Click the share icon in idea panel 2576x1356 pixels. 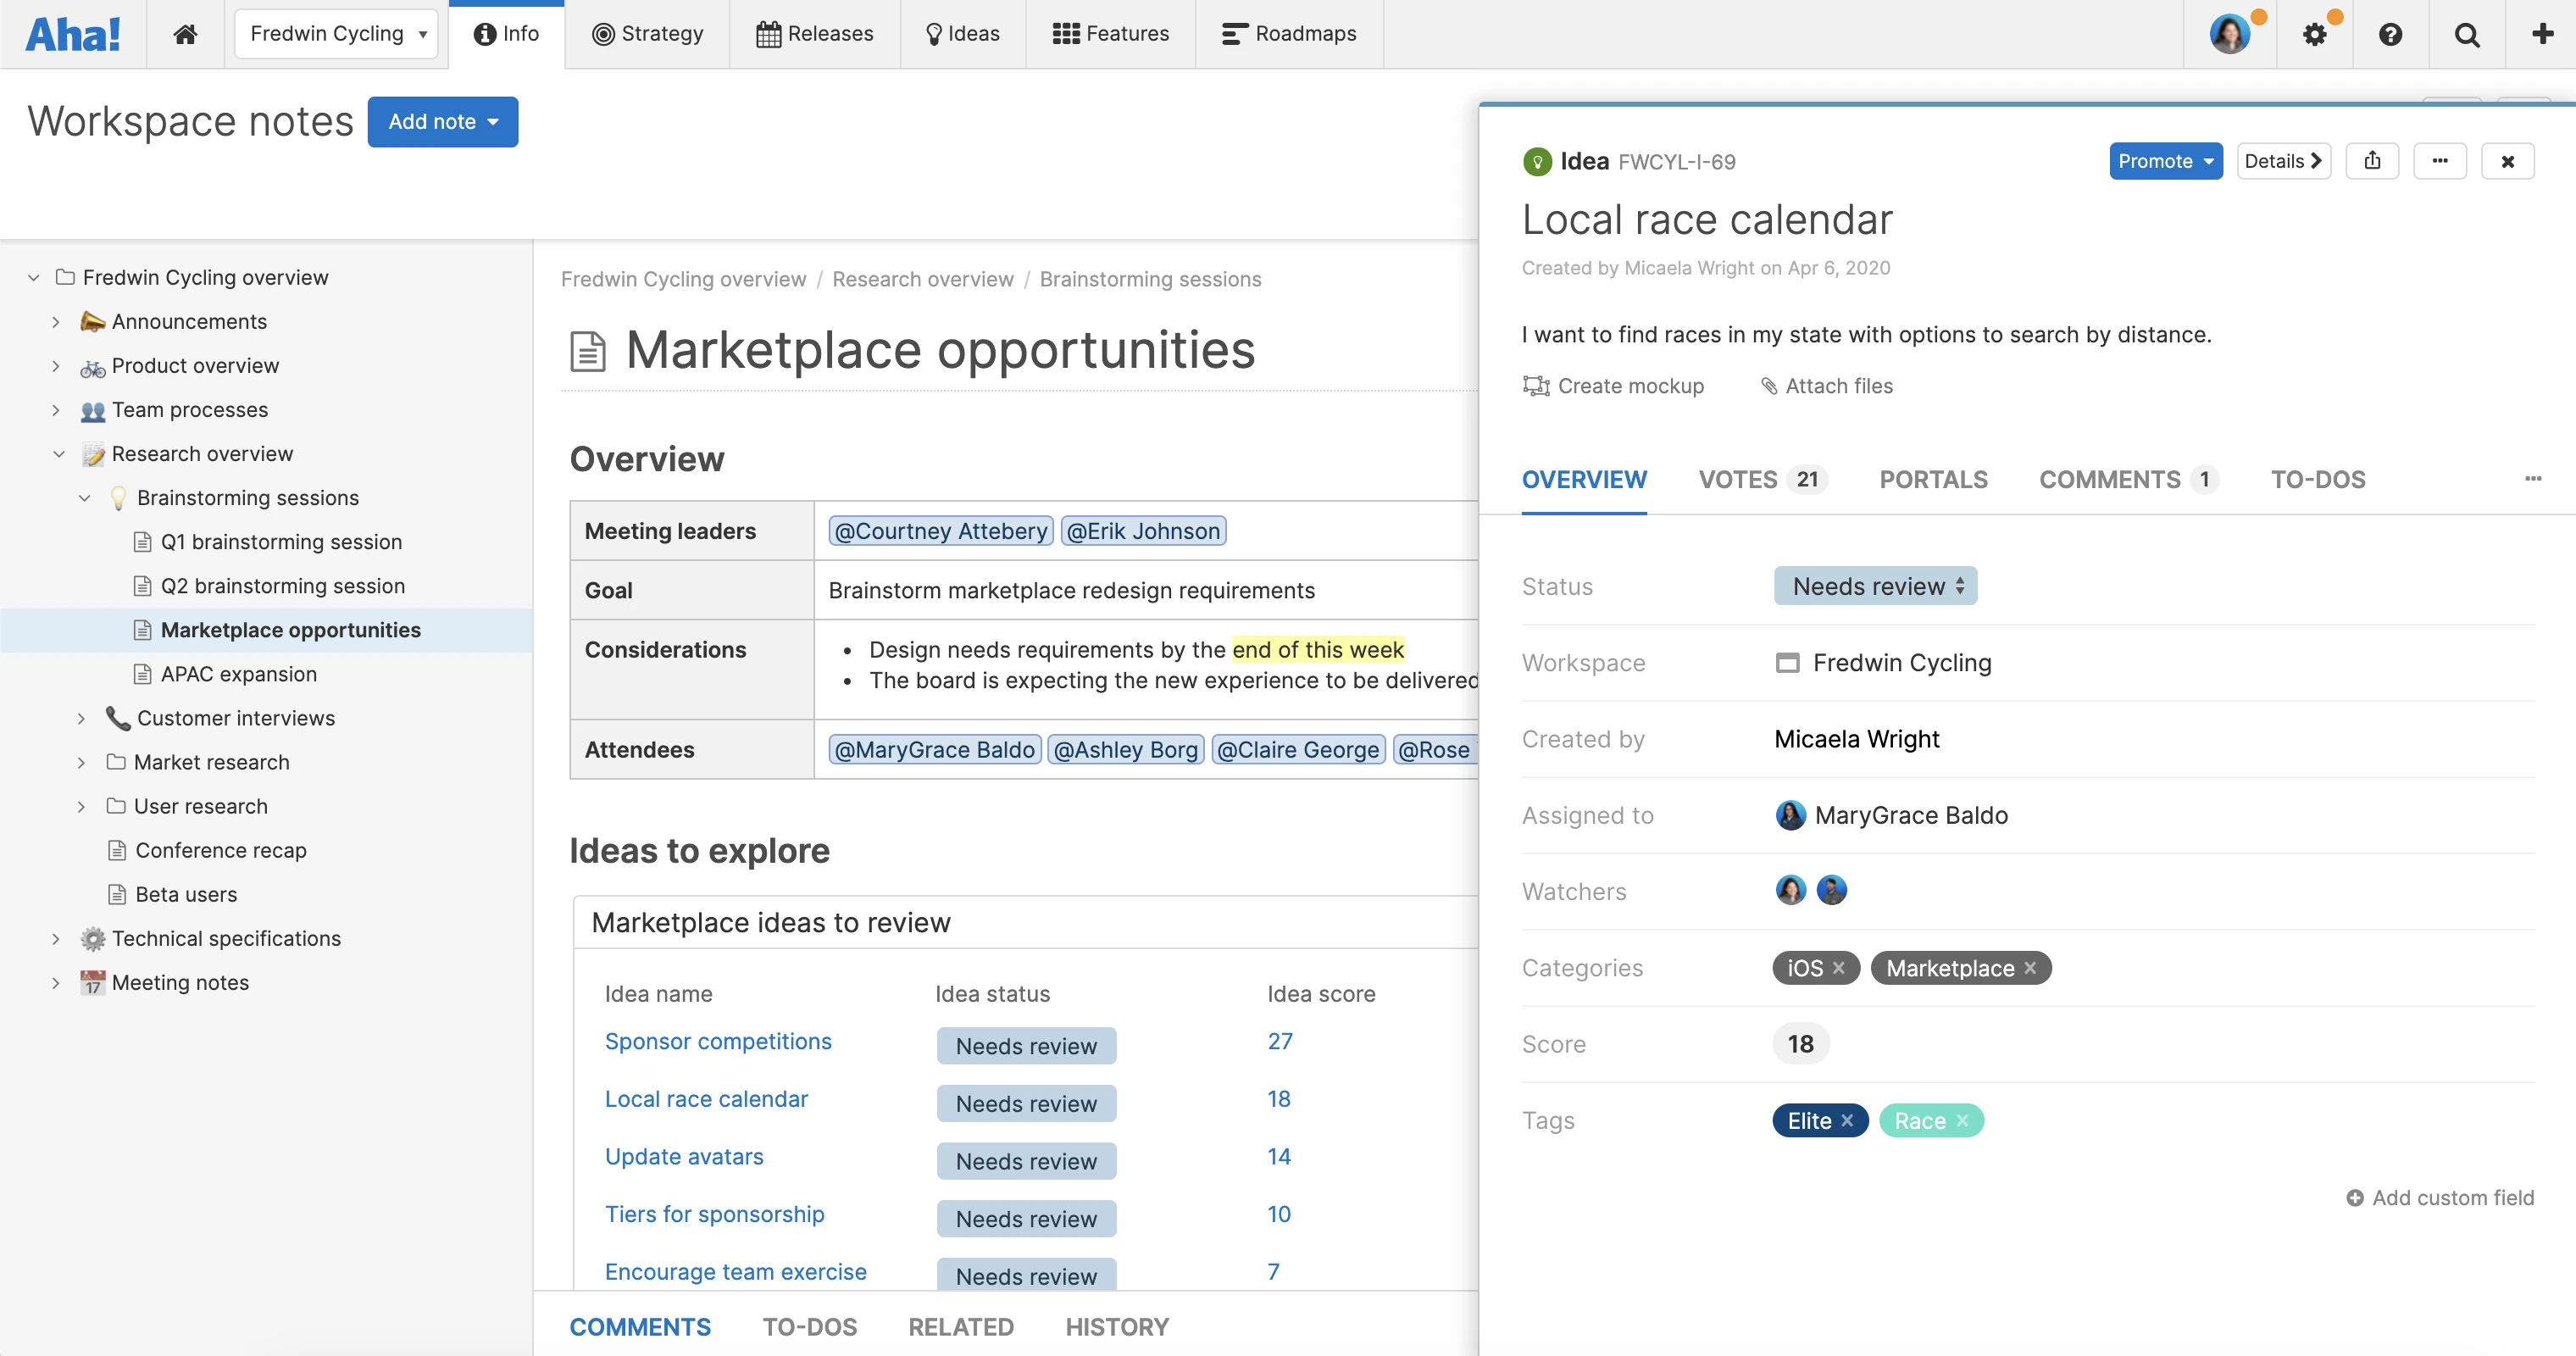2372,161
